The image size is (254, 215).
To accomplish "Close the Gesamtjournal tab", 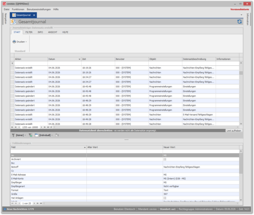I will click(x=34, y=15).
